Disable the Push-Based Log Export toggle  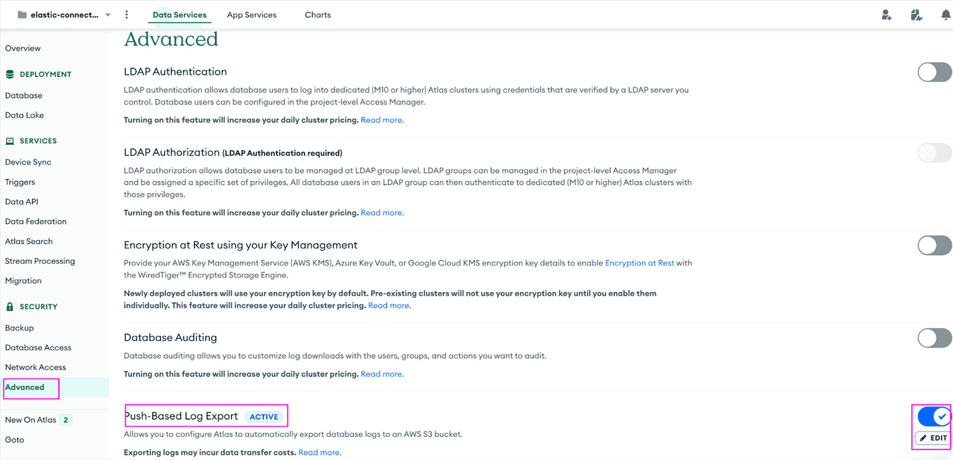coord(934,416)
